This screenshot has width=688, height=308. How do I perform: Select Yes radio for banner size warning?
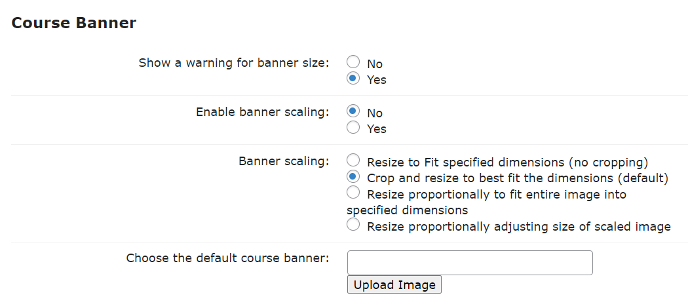coord(353,78)
